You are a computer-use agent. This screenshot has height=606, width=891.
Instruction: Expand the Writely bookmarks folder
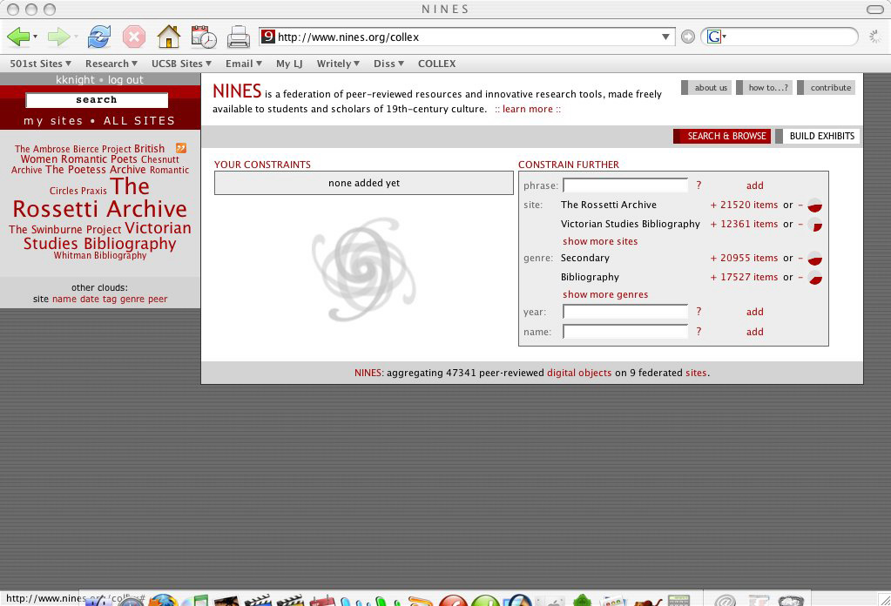pos(338,64)
